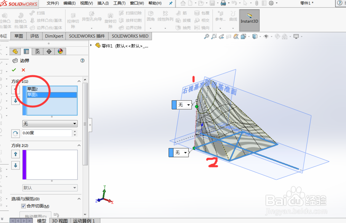Open direction 2 tangent type dropdown 默认
The height and width of the screenshot is (223, 346).
click(50, 188)
